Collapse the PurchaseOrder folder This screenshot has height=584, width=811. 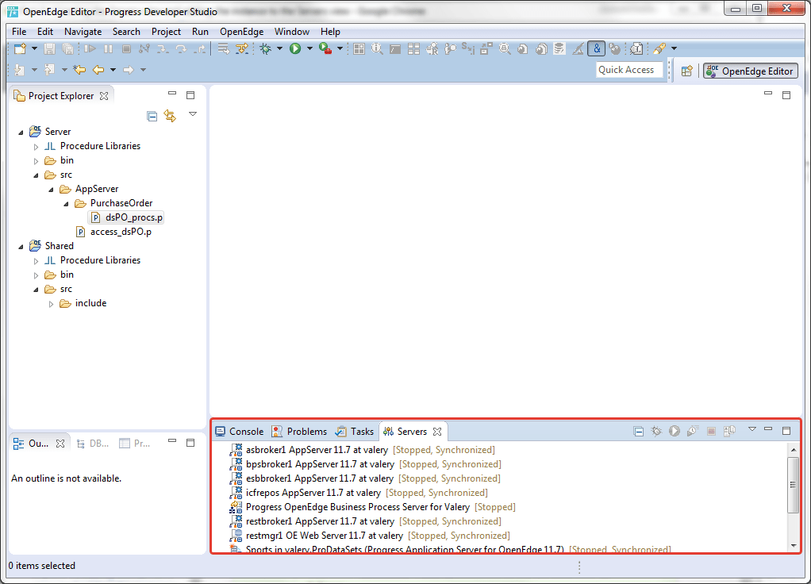[66, 204]
